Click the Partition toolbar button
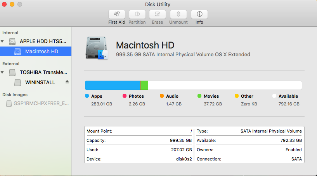Image resolution: width=317 pixels, height=176 pixels. (137, 14)
